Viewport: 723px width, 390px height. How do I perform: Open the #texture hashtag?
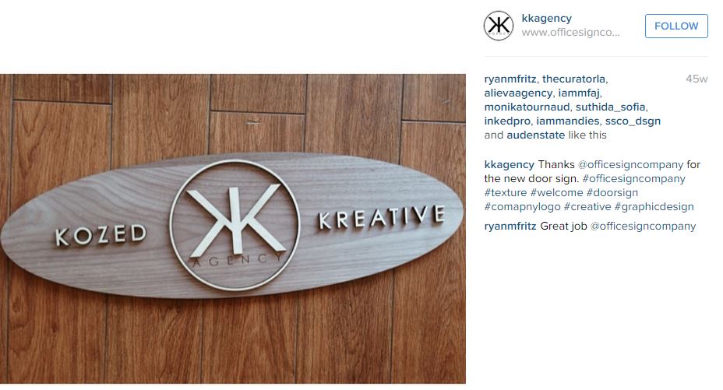point(506,192)
